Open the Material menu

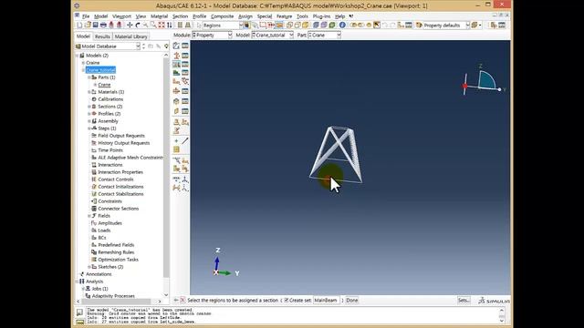point(159,16)
